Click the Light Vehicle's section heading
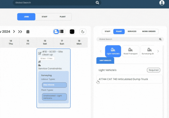Screen dimensions: 169x118 [x=107, y=70]
